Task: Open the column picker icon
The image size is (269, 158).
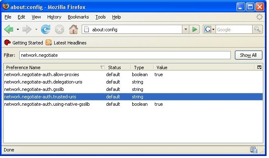Action: click(260, 67)
